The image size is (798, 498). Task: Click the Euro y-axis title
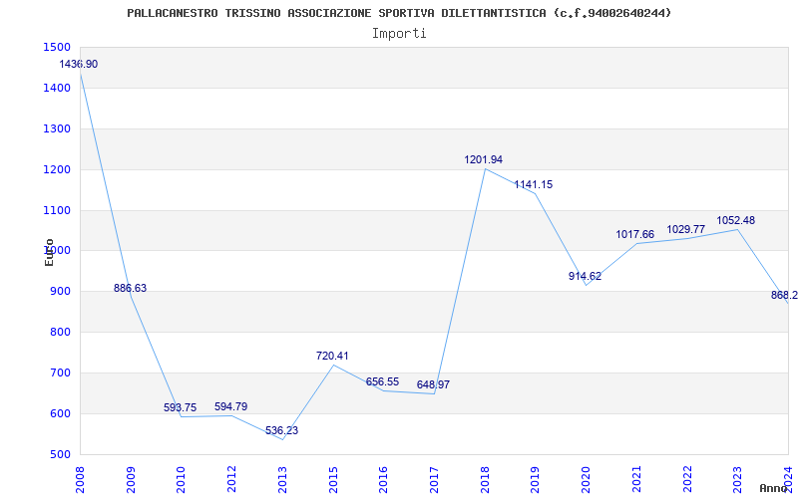[49, 252]
